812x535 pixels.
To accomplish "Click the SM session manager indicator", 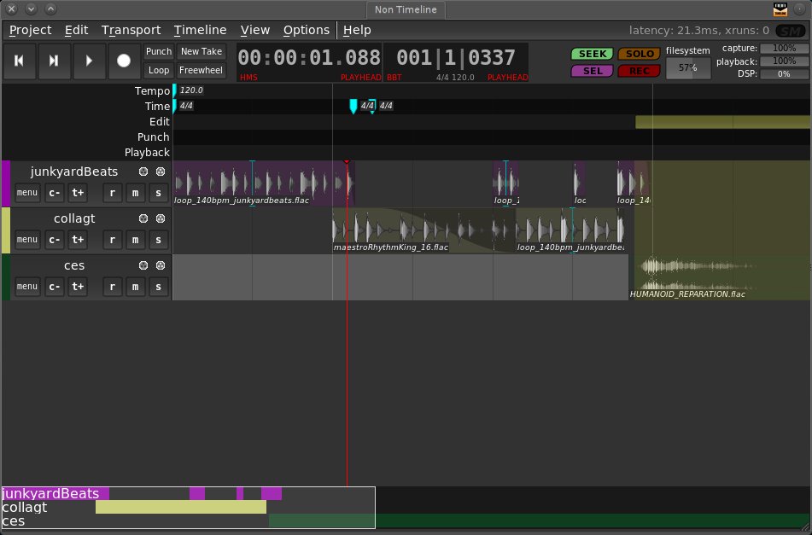I will pyautogui.click(x=789, y=30).
